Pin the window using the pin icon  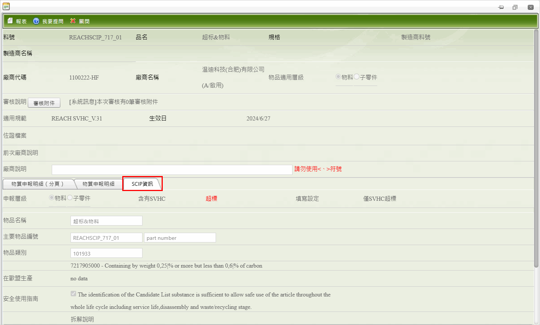[501, 7]
